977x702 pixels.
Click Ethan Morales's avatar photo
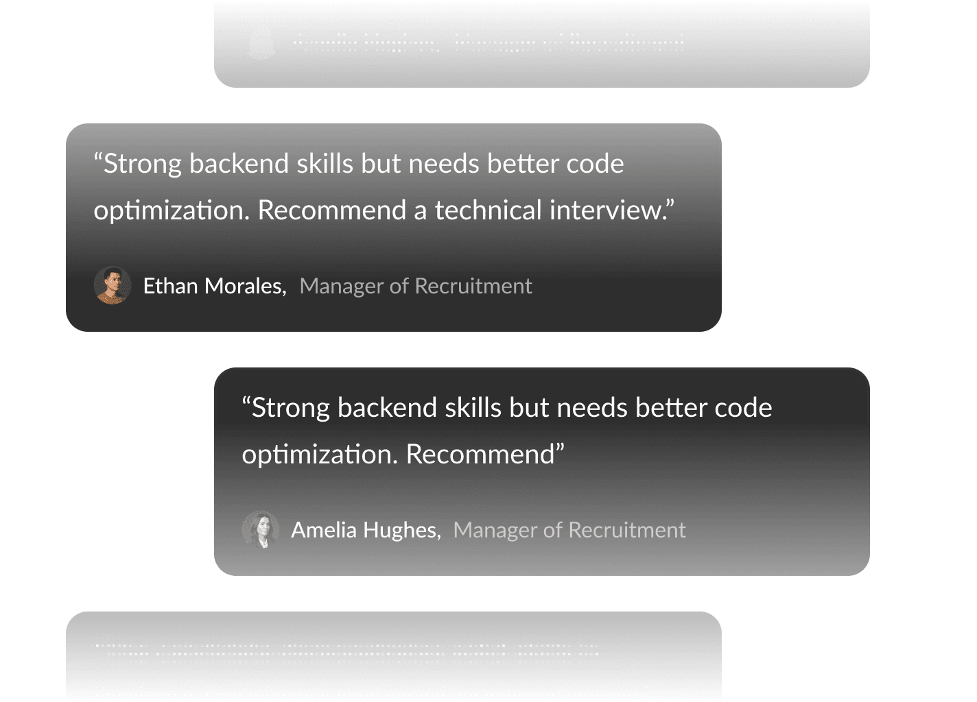[x=113, y=285]
